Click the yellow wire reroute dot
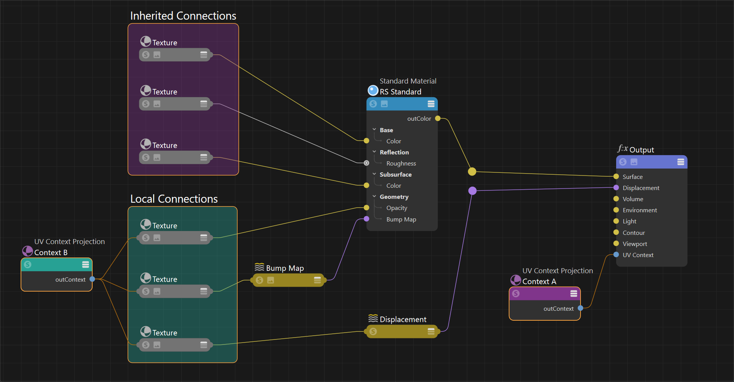This screenshot has width=734, height=382. click(472, 171)
